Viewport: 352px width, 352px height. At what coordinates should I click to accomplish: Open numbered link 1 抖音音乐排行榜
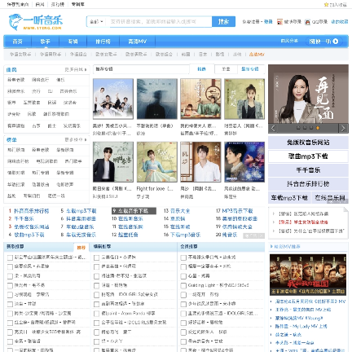(x=31, y=211)
